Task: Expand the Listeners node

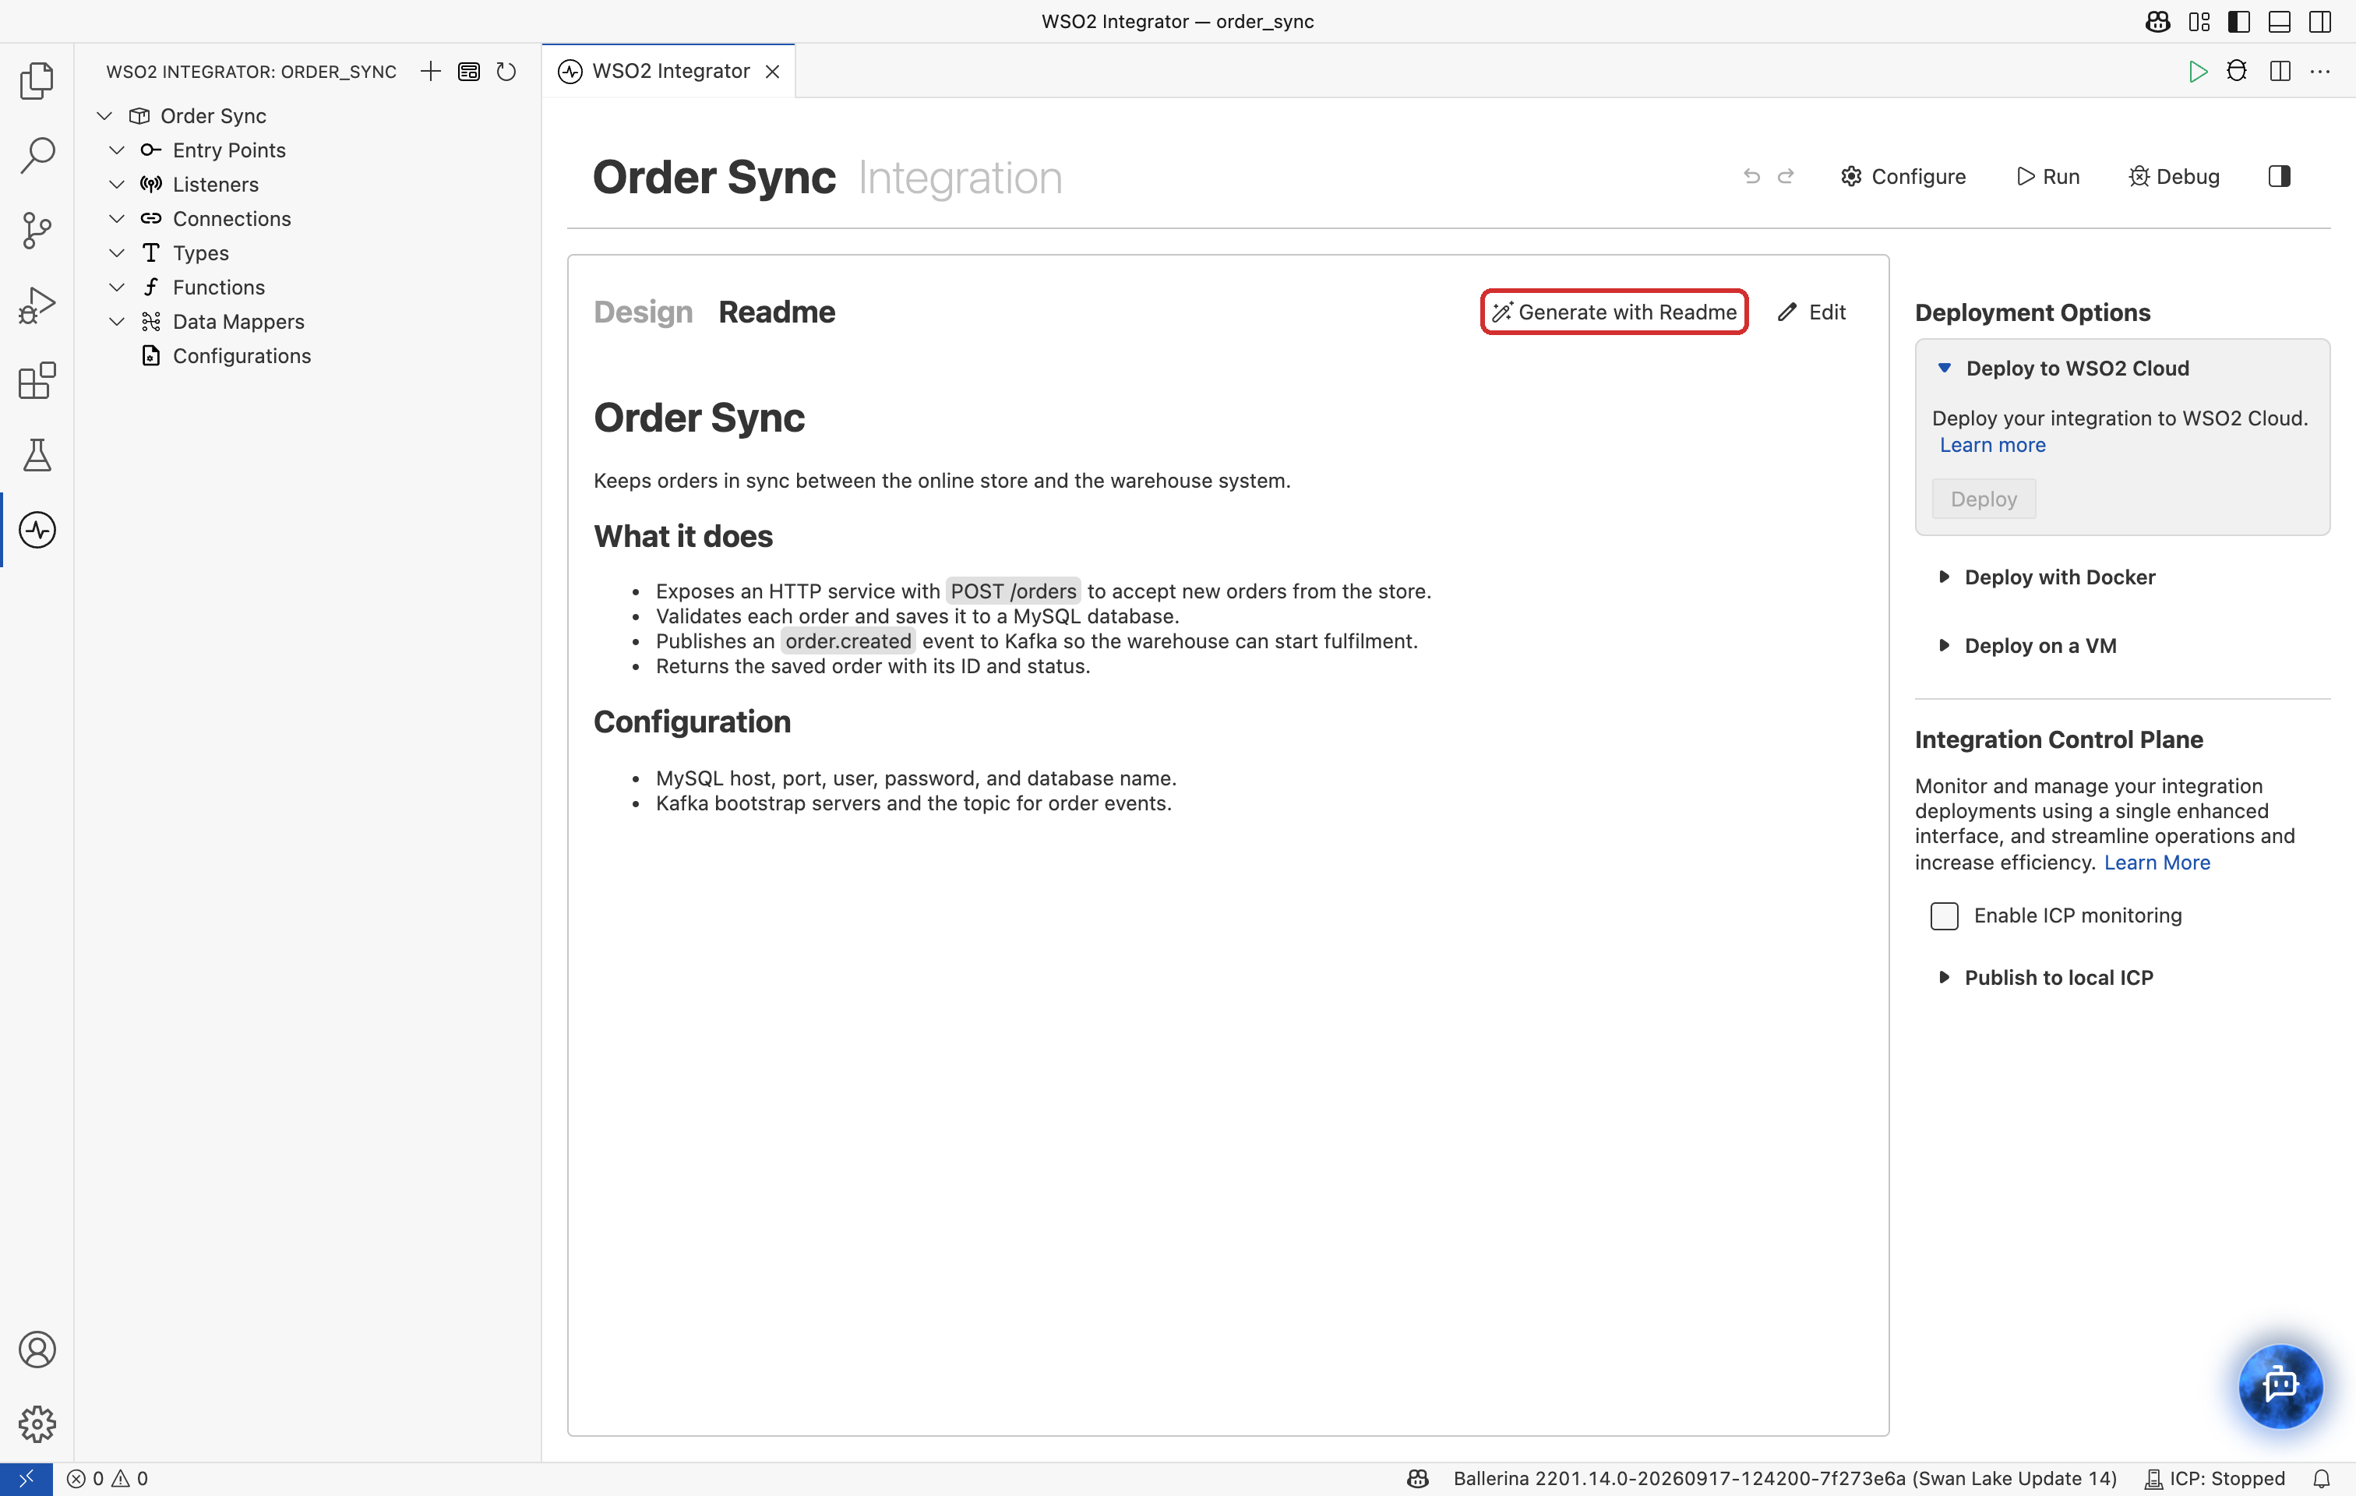Action: tap(116, 184)
